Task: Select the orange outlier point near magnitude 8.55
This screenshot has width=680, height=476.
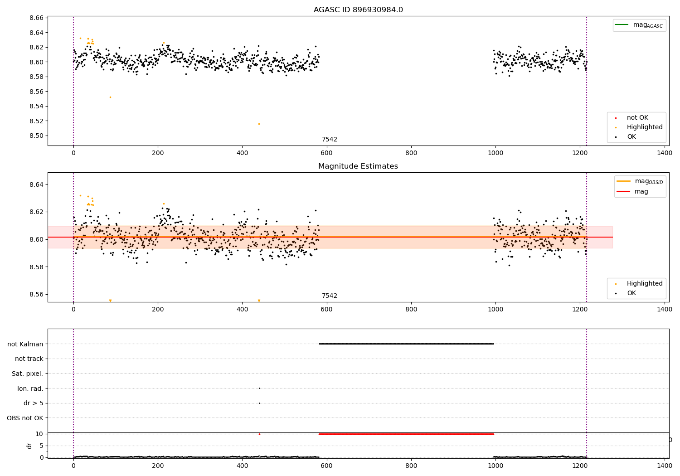Action: click(x=110, y=97)
